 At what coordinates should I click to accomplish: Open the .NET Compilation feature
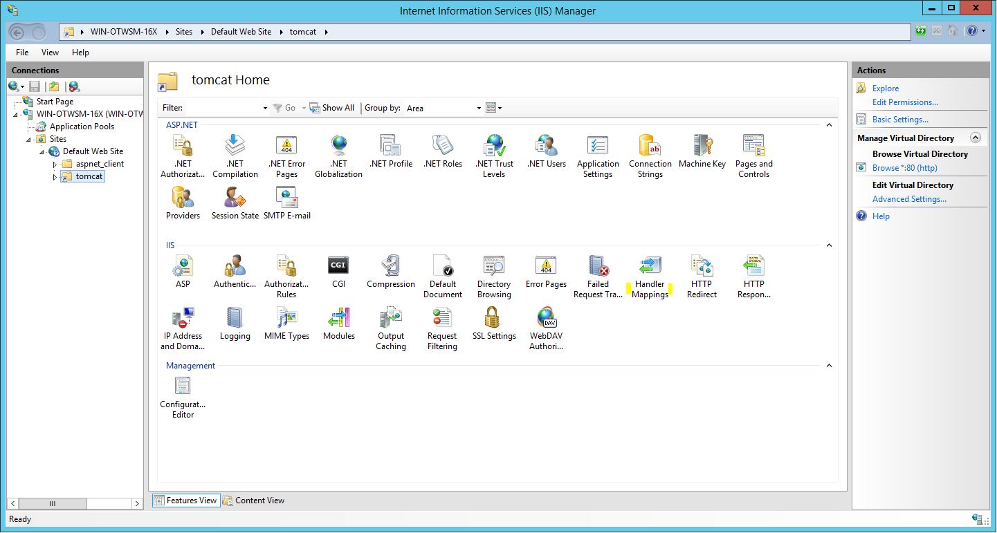(x=235, y=156)
